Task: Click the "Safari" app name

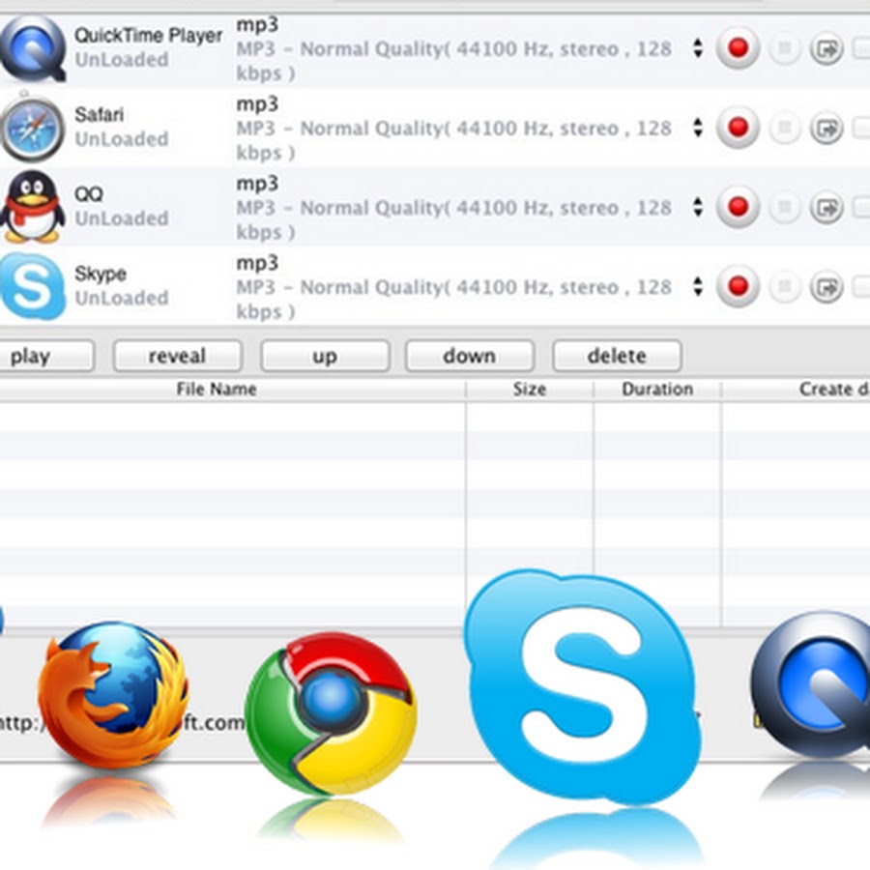Action: pyautogui.click(x=99, y=115)
